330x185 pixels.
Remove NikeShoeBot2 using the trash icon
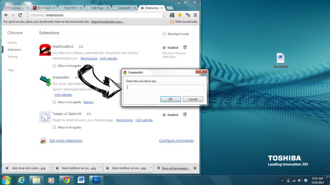click(x=185, y=47)
